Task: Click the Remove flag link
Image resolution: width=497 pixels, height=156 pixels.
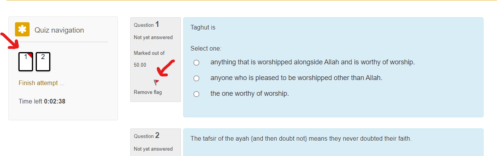Action: tap(148, 92)
